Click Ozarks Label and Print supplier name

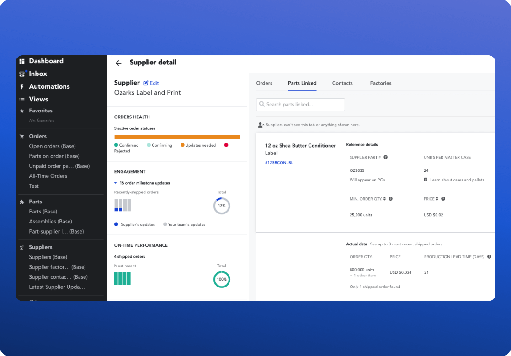tap(147, 92)
